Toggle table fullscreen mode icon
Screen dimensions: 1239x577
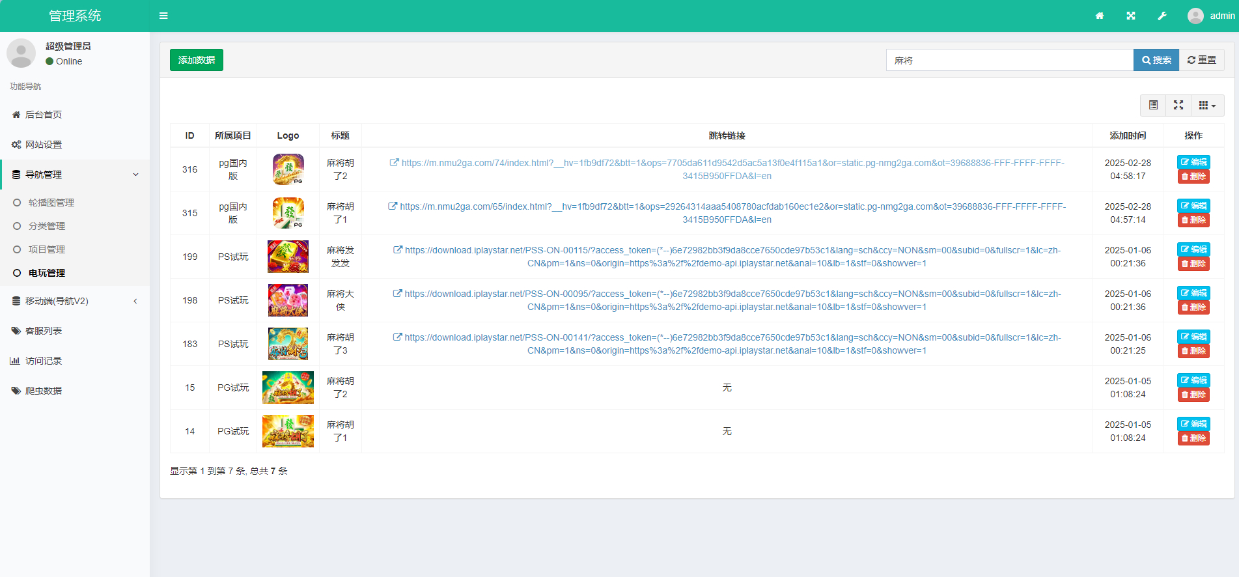pos(1178,105)
